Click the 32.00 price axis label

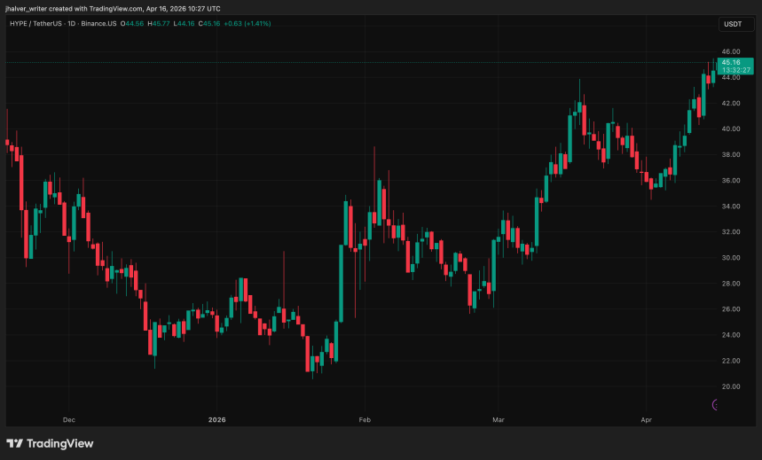[x=731, y=232]
